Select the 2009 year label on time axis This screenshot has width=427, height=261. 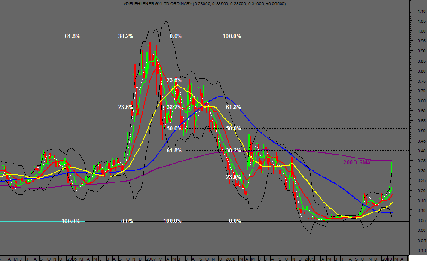point(309,258)
